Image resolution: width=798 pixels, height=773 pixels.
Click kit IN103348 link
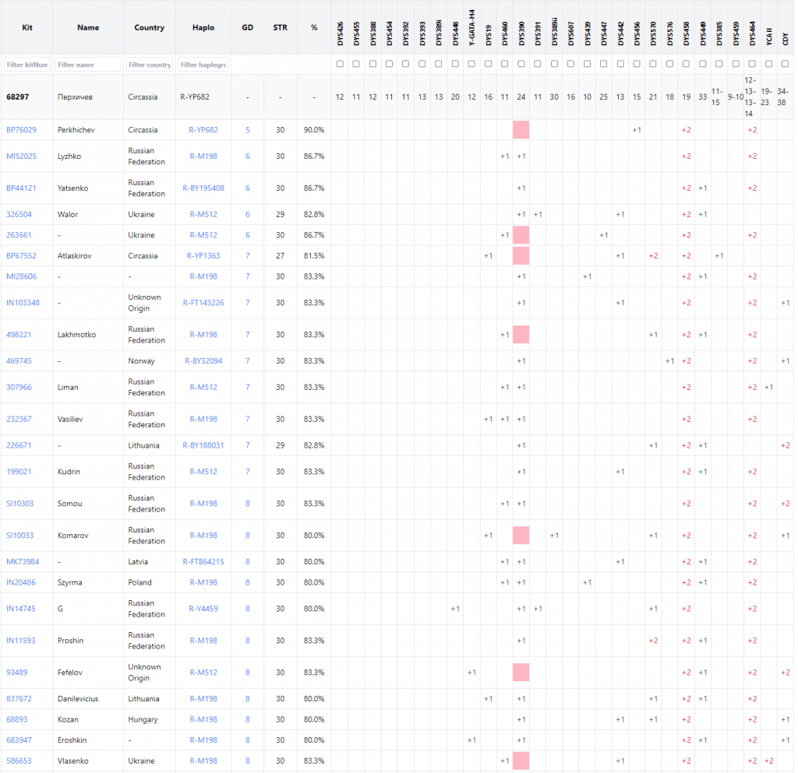[x=23, y=303]
